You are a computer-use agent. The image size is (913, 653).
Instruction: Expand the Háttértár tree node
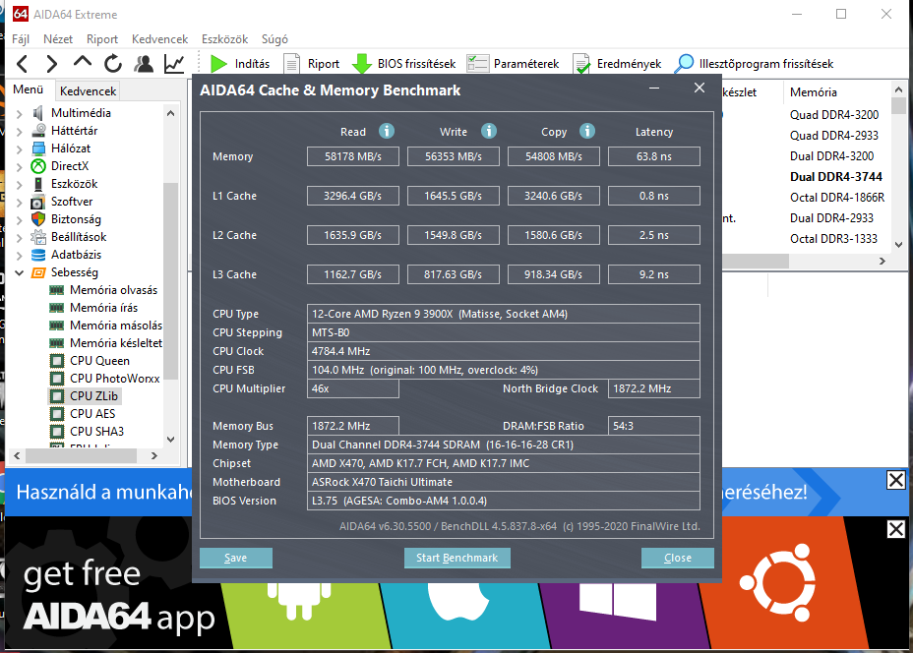pos(20,131)
